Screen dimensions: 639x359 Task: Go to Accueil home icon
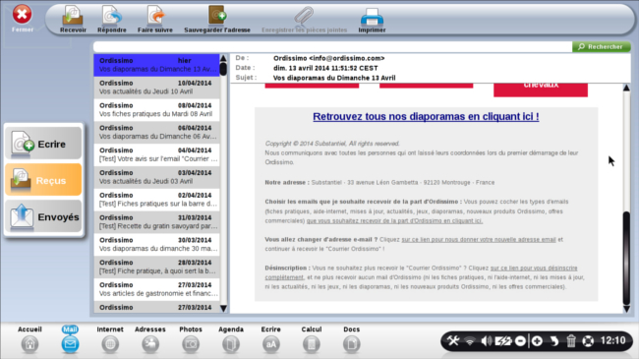[x=29, y=344]
